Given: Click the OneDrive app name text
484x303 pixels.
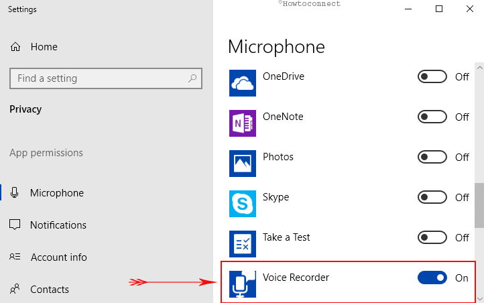Looking at the screenshot, I should click(284, 76).
